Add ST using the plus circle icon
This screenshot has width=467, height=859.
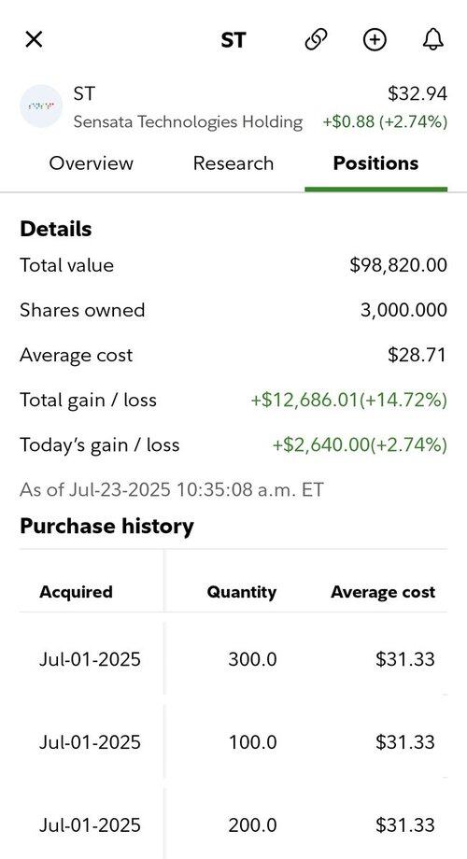coord(375,39)
